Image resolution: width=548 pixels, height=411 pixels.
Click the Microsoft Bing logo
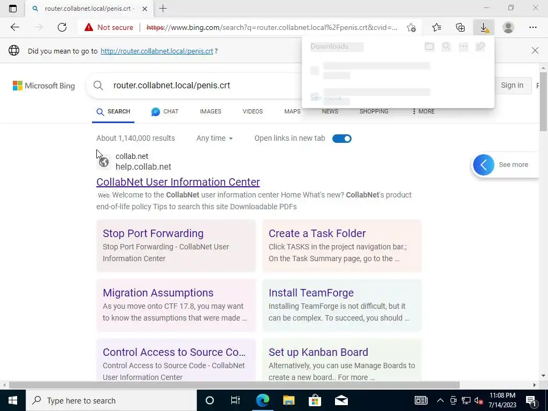[44, 86]
